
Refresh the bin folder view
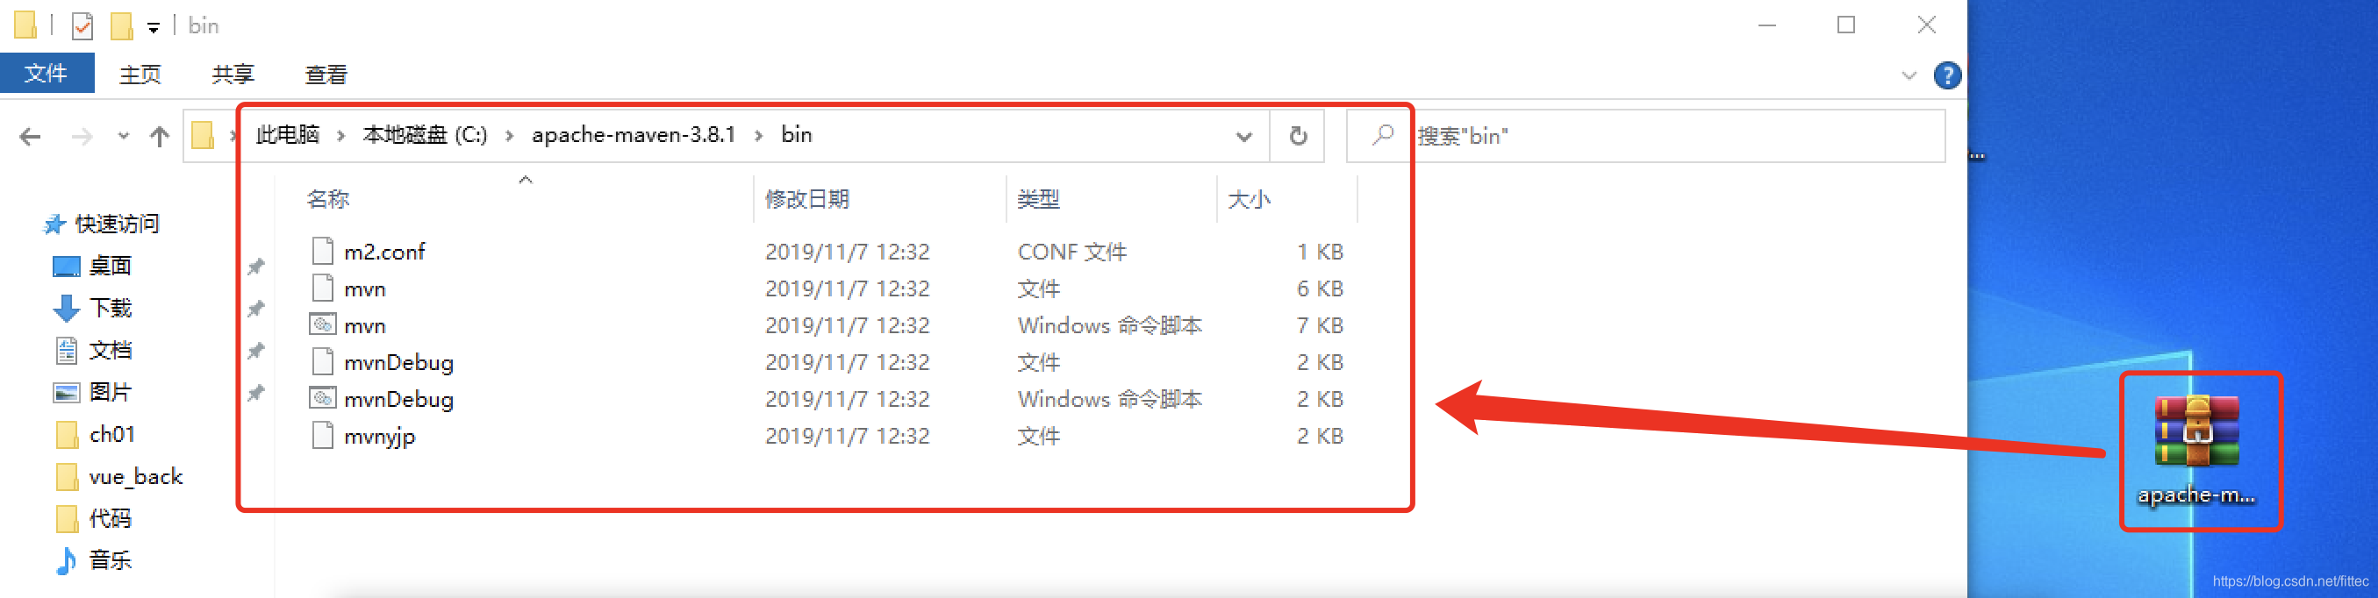coord(1298,137)
